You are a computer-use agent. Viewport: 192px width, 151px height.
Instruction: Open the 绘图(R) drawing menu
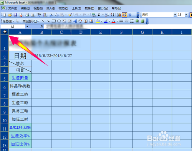tap(8, 21)
